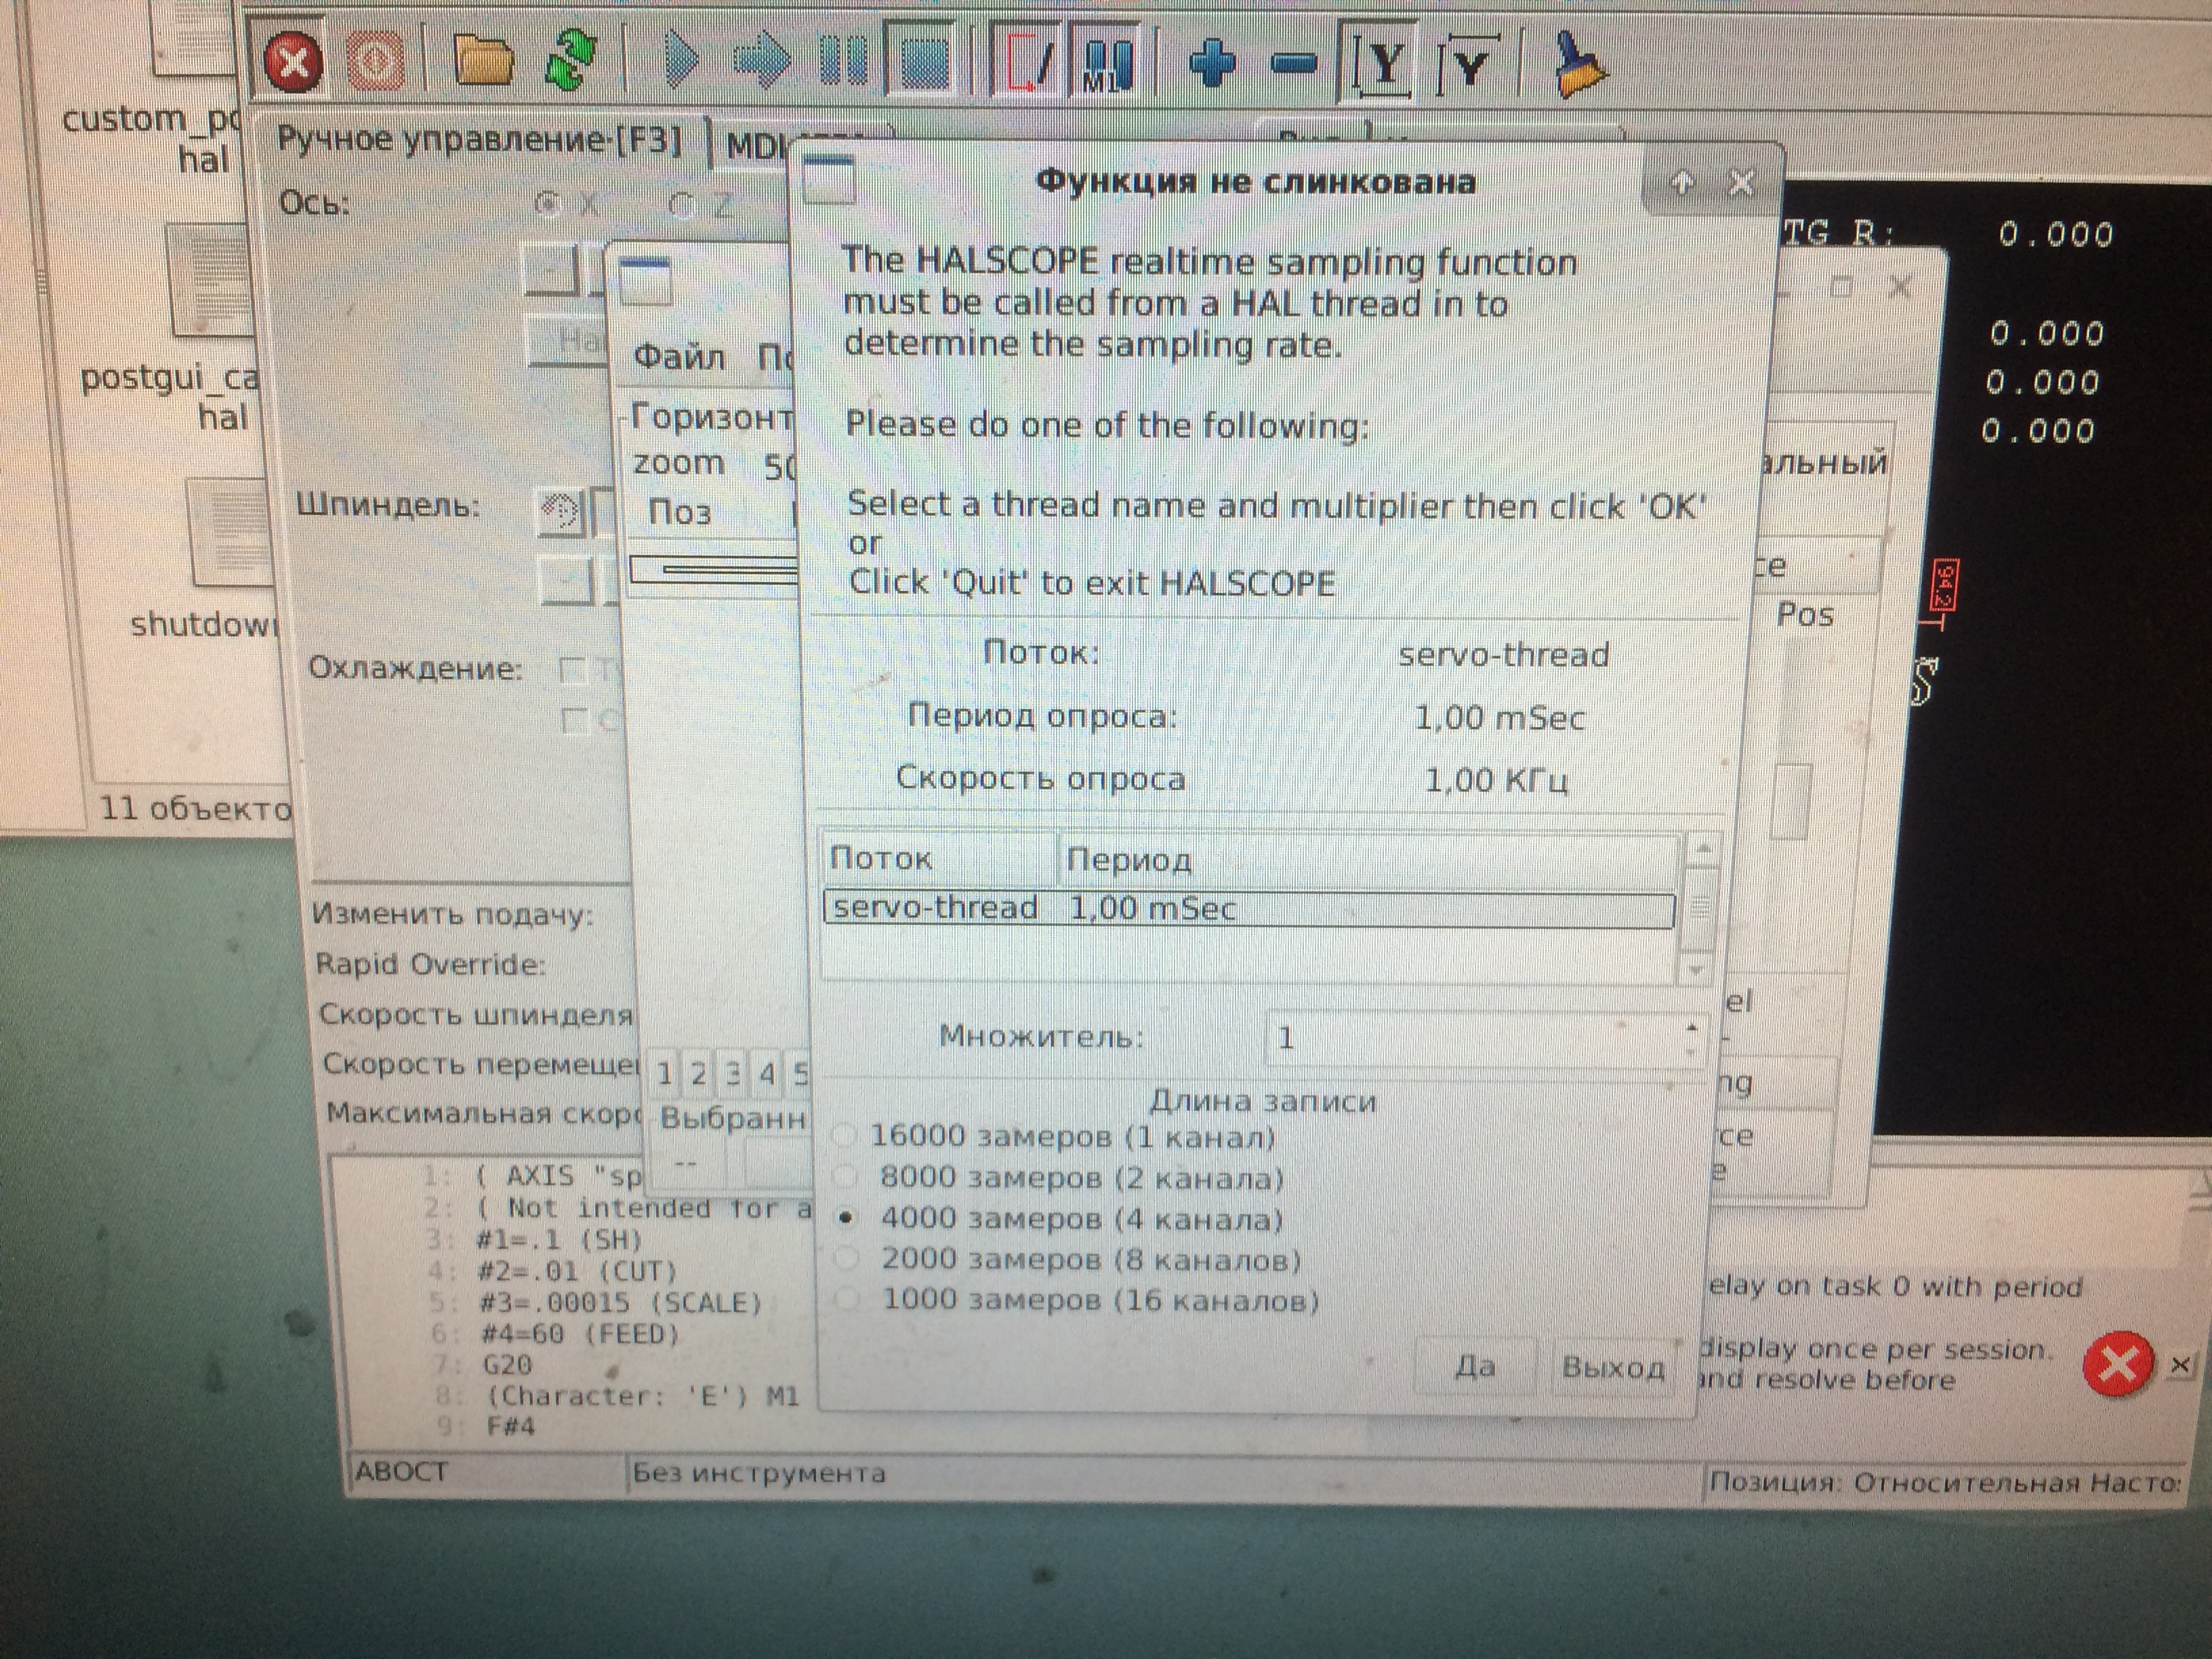2212x1659 pixels.
Task: Increase the Множитель spinner value
Action: tap(1691, 1027)
